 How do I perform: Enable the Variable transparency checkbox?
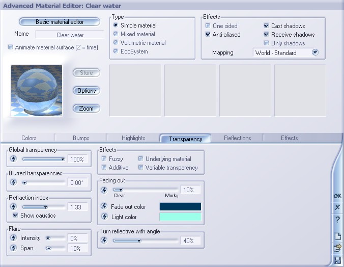tap(140, 168)
